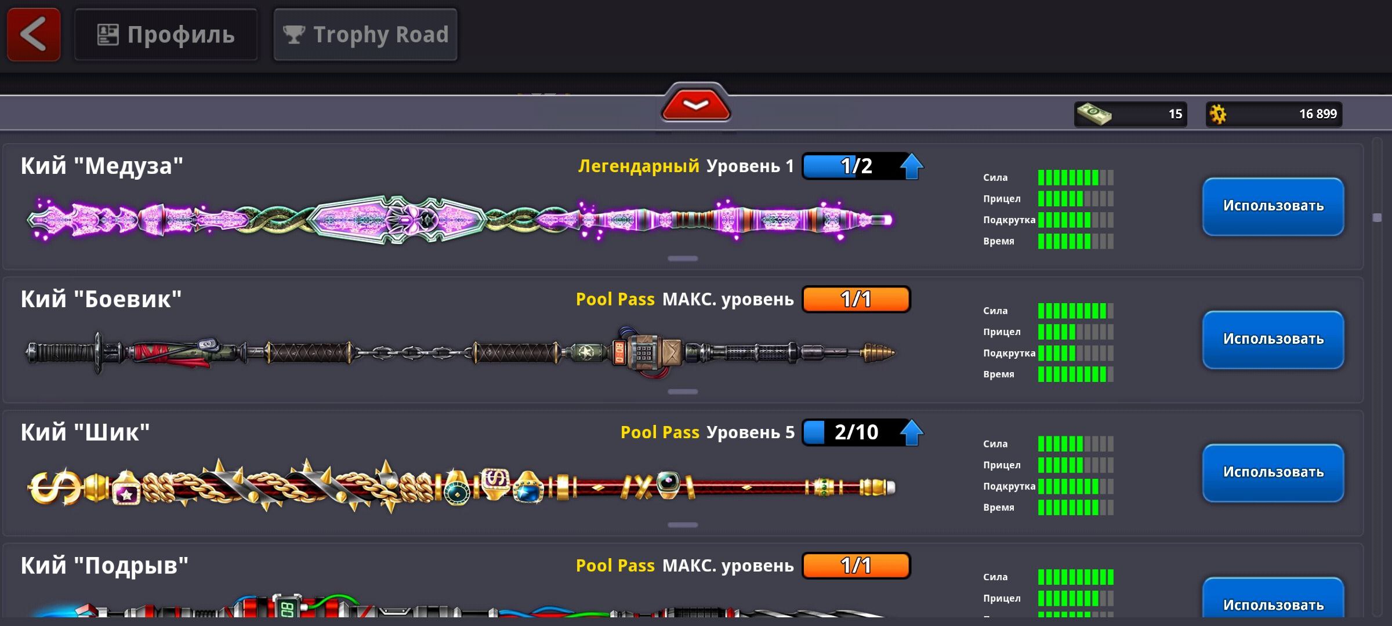Screen dimensions: 1392x626
Task: Click the orange 1/1 bar of Боевик
Action: pyautogui.click(x=856, y=299)
